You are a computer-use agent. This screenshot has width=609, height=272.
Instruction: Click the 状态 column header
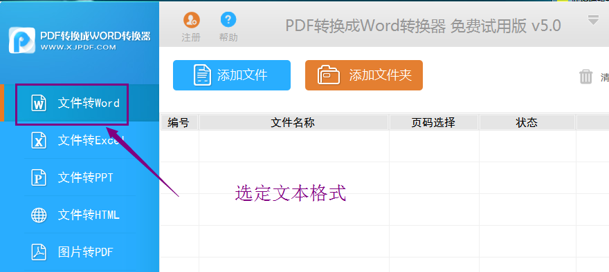[x=527, y=122]
